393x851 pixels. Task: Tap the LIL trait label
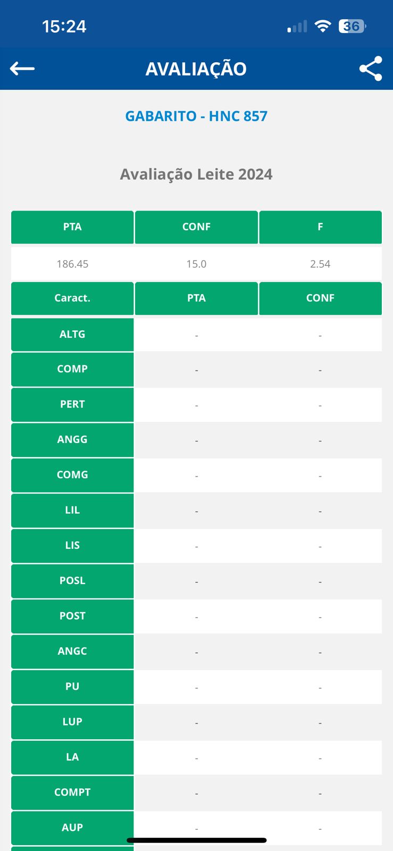(x=72, y=511)
